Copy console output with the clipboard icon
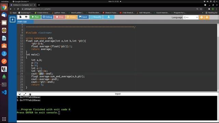219x123 pixels. (30, 94)
